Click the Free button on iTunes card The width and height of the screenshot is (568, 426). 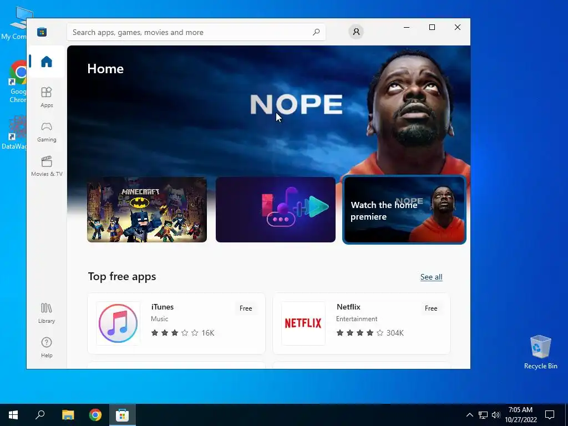tap(246, 308)
